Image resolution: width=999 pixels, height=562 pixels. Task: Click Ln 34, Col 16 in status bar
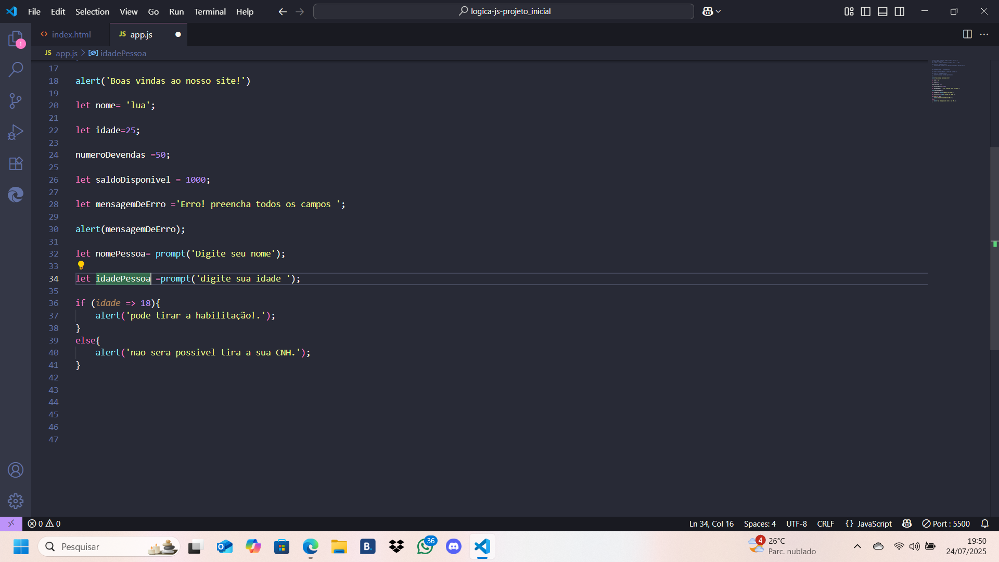pyautogui.click(x=711, y=523)
